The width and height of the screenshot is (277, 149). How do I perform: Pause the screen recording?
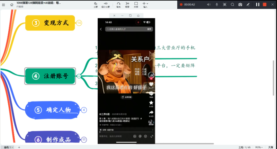[258, 5]
